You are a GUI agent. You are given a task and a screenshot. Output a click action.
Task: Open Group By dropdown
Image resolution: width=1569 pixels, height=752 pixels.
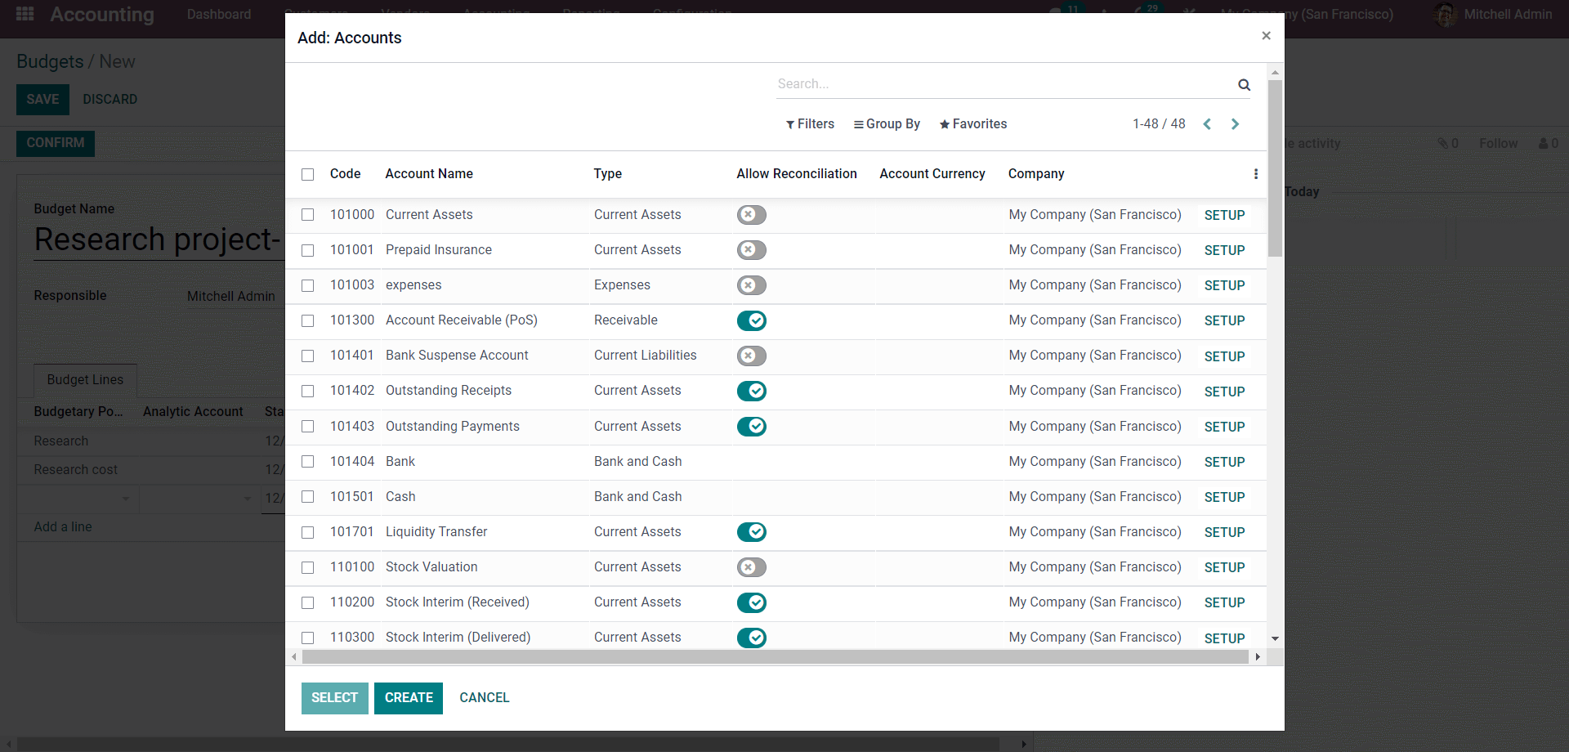coord(887,124)
